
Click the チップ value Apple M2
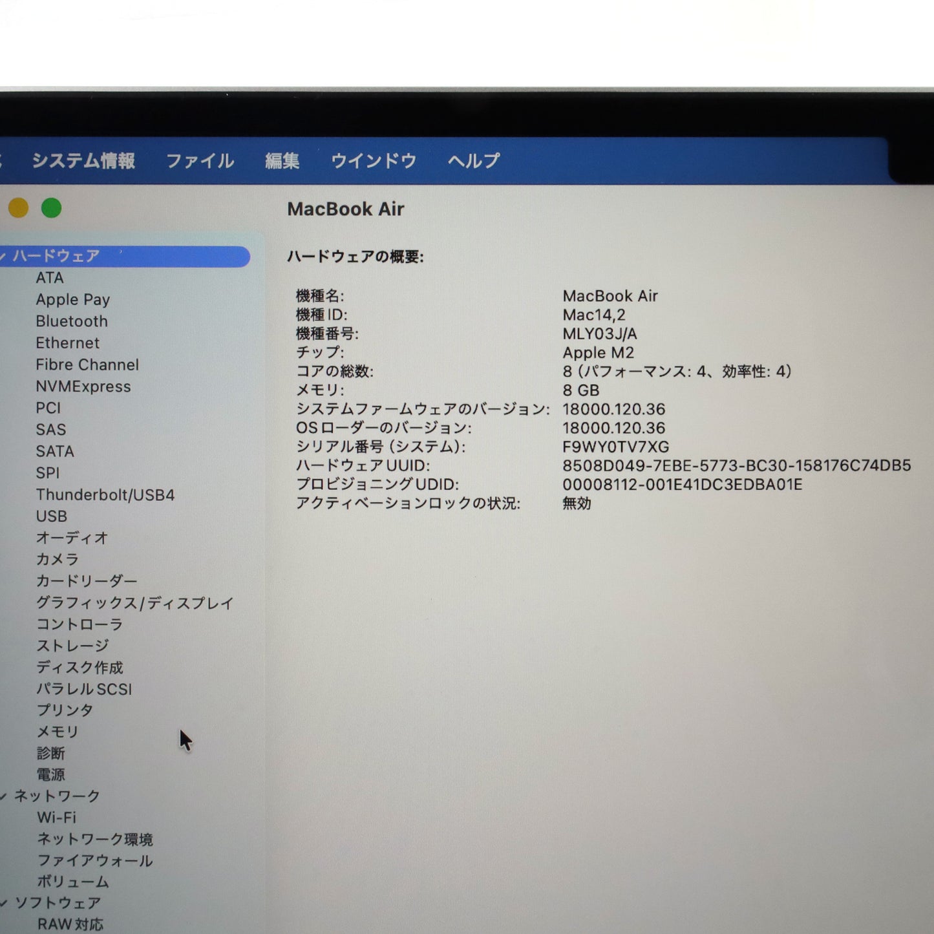599,353
